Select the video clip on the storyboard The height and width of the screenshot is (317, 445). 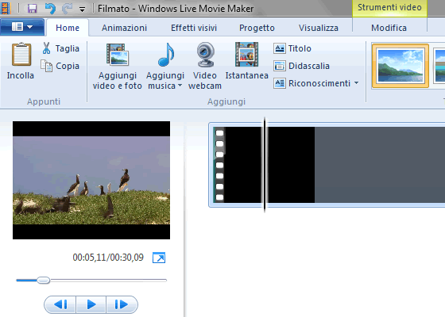tap(264, 165)
